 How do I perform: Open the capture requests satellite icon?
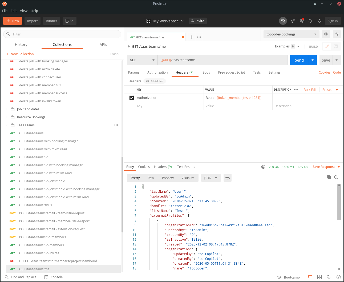click(x=293, y=21)
